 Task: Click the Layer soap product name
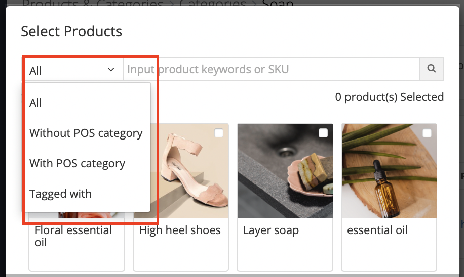271,230
